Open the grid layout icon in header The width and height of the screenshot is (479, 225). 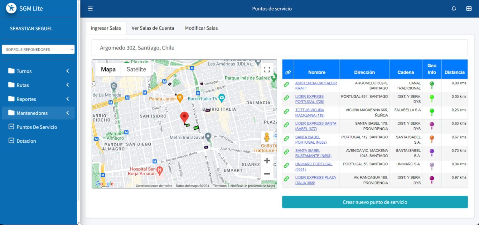pyautogui.click(x=469, y=9)
